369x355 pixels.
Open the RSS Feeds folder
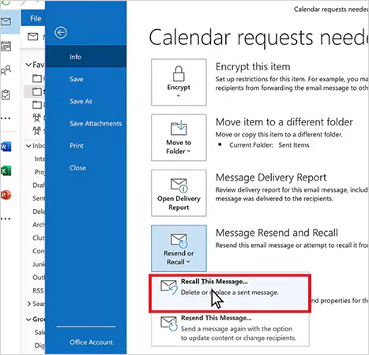[x=38, y=290]
